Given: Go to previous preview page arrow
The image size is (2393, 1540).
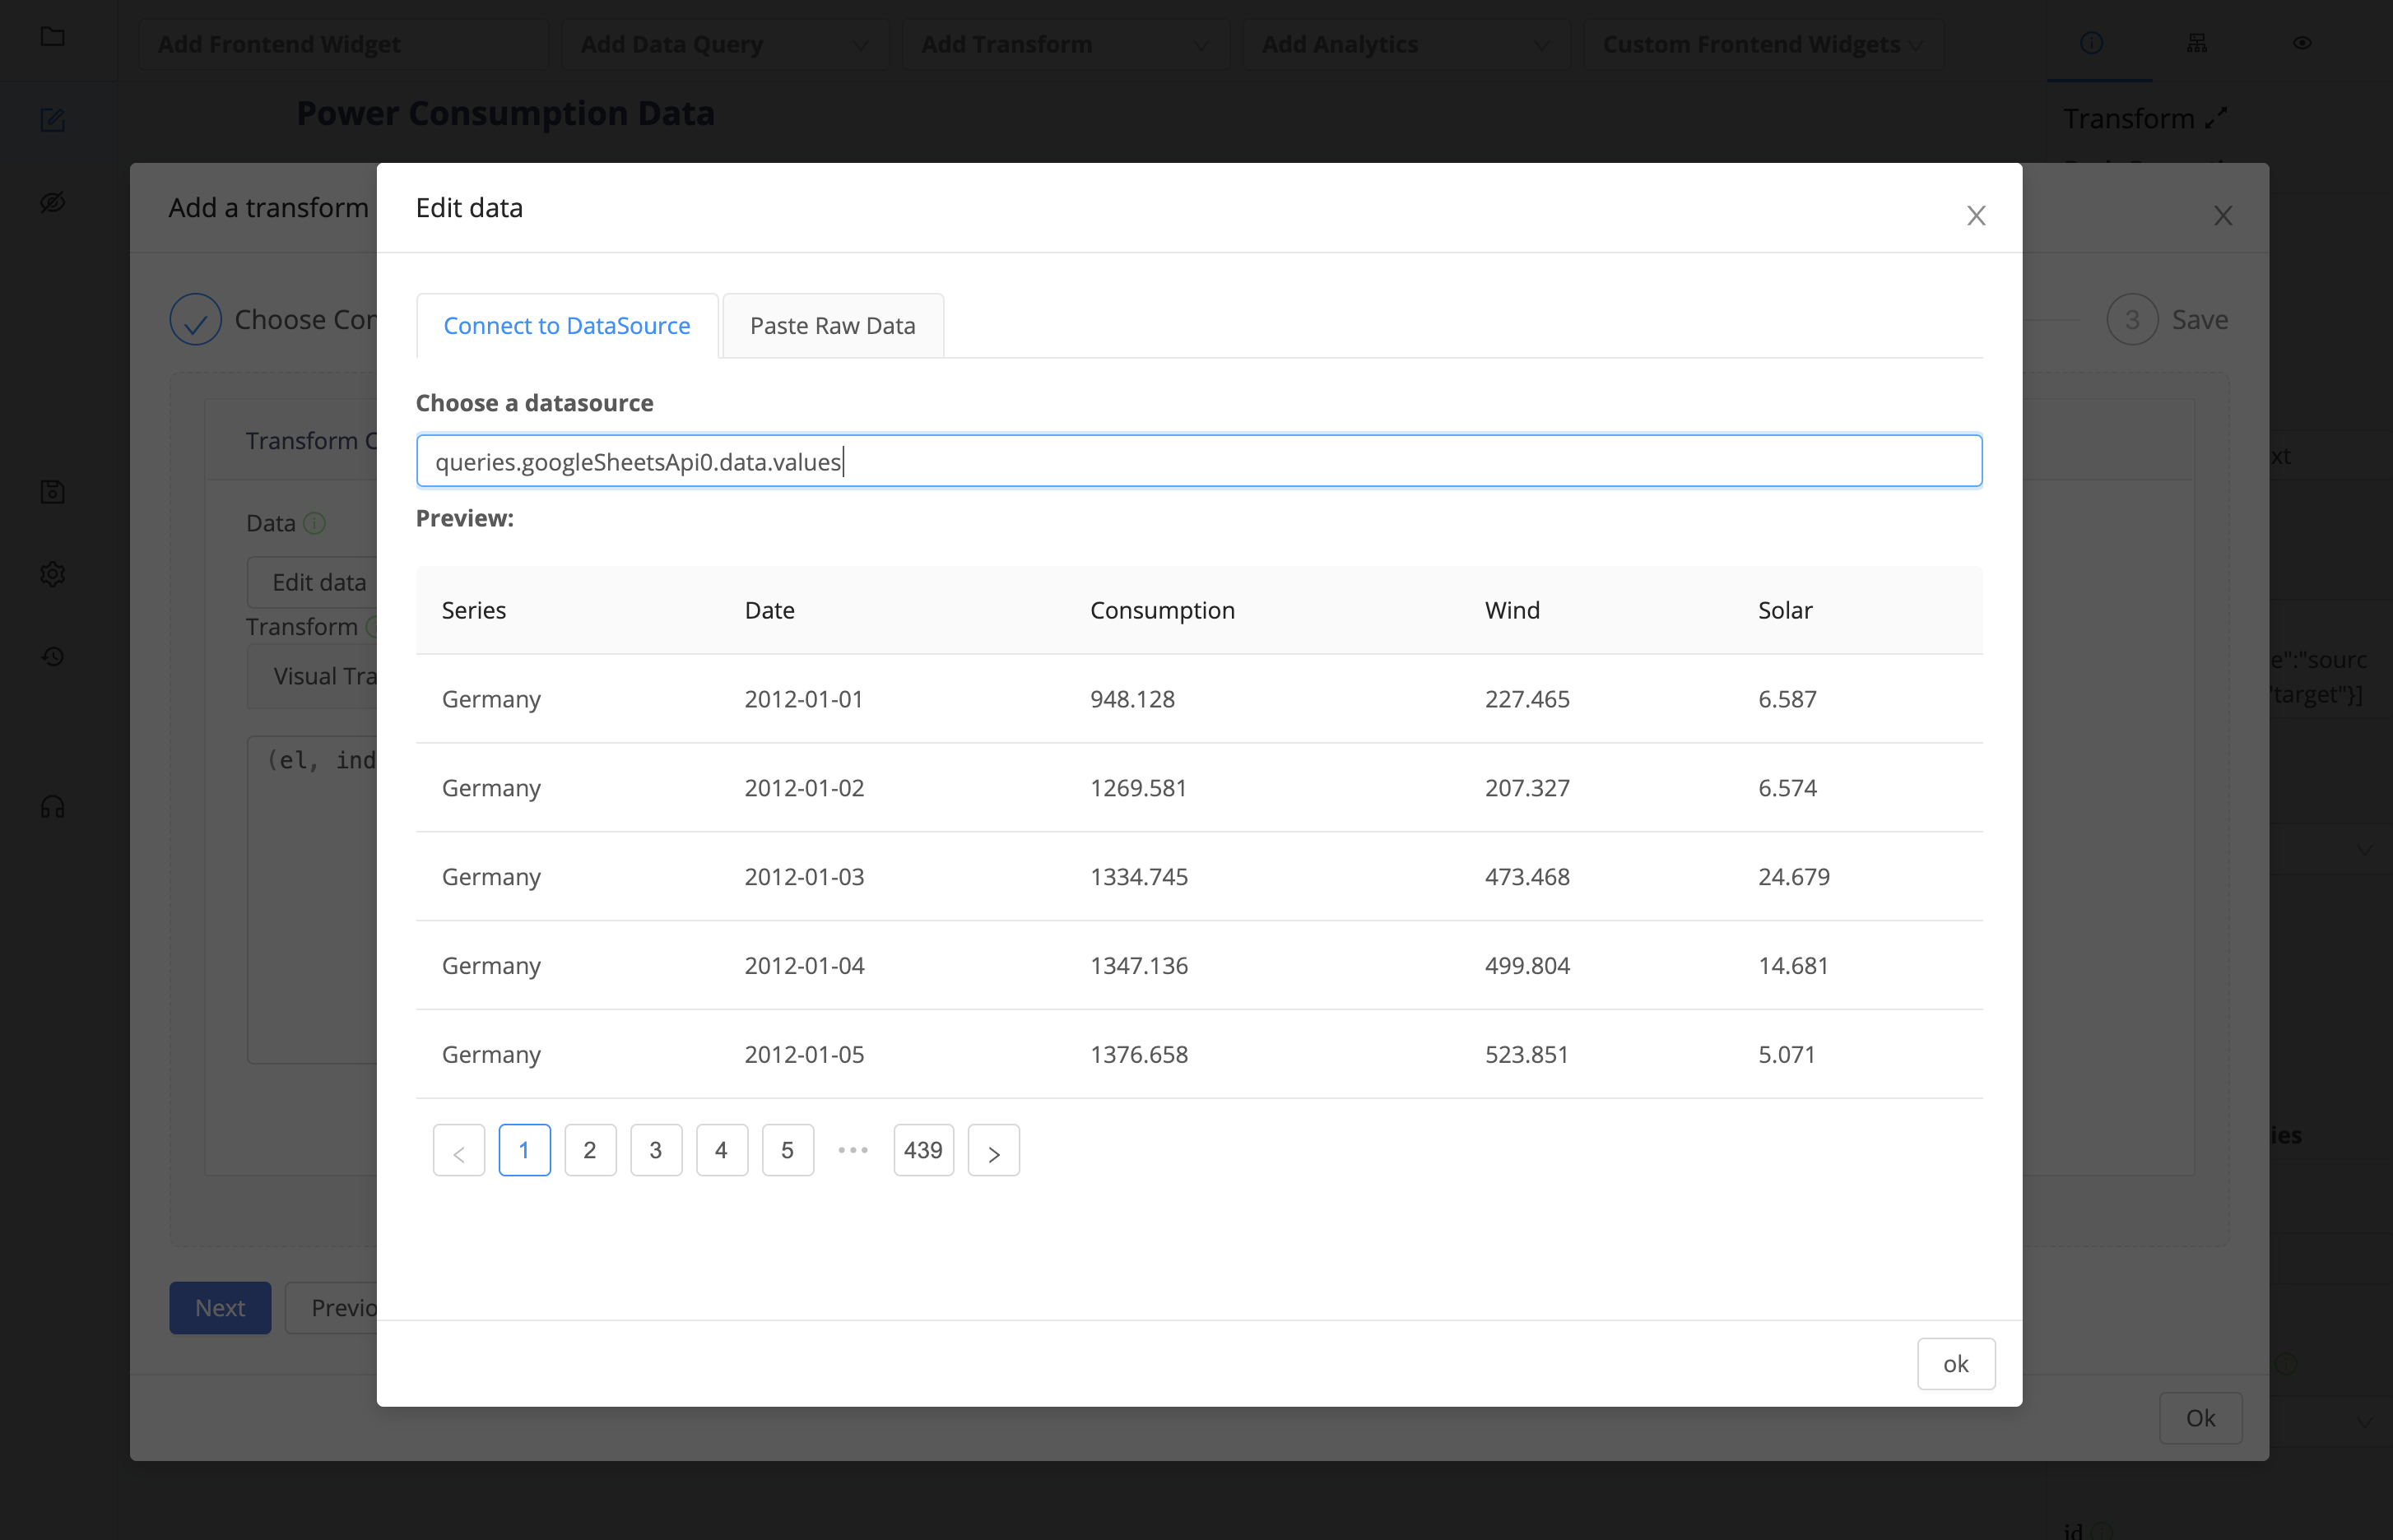Looking at the screenshot, I should pos(459,1151).
